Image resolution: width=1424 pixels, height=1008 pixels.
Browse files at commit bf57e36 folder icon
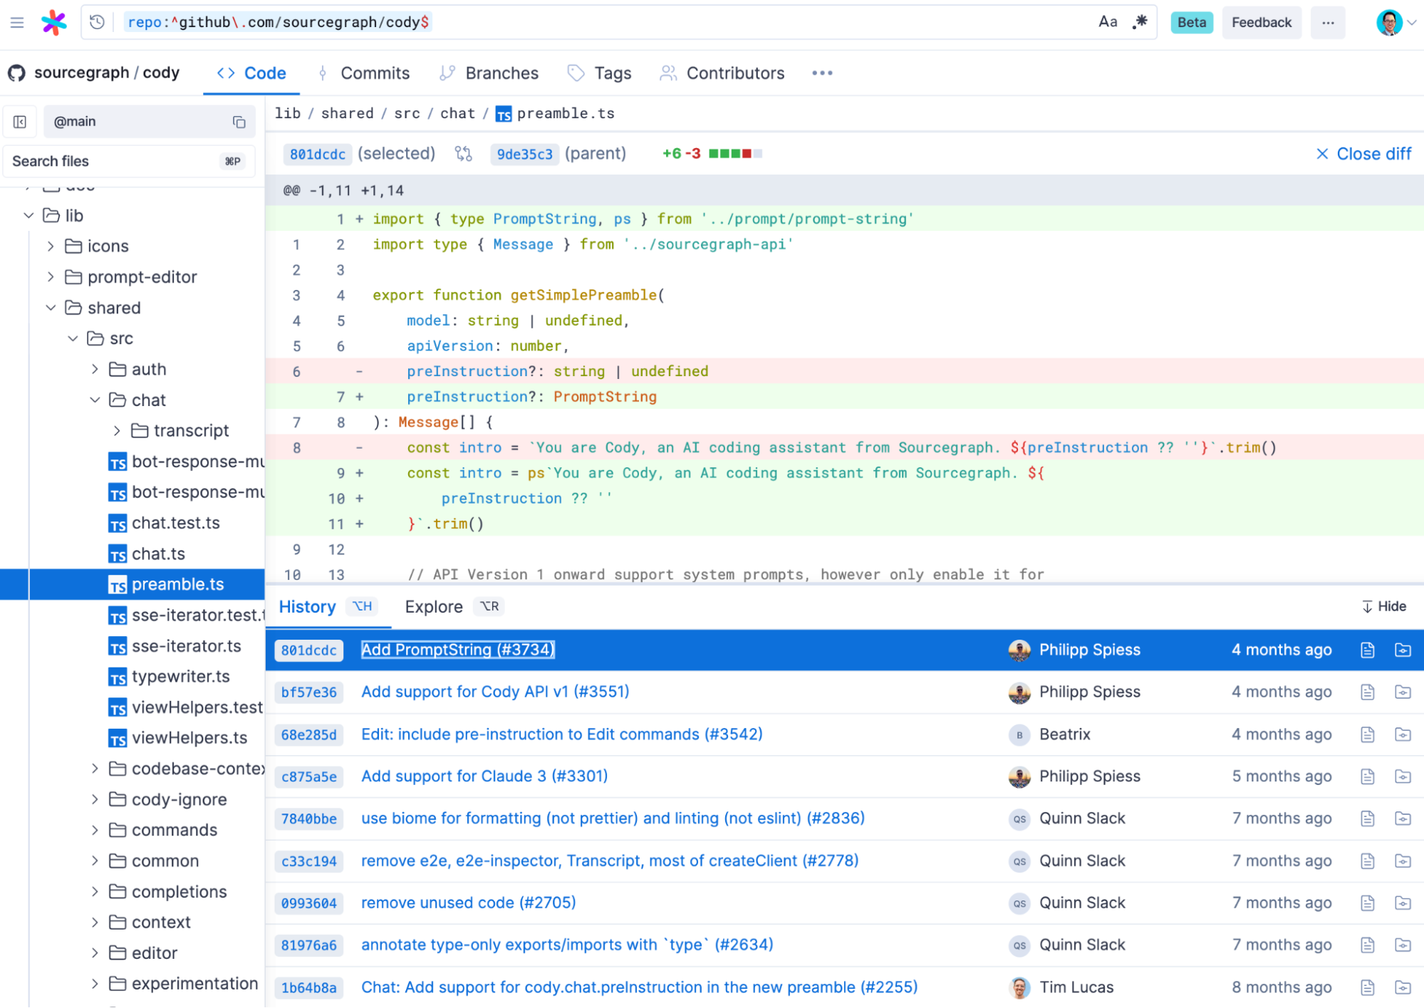(1403, 692)
